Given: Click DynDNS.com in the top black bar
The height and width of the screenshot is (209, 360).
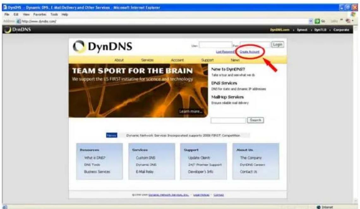Looking at the screenshot, I should (x=280, y=30).
